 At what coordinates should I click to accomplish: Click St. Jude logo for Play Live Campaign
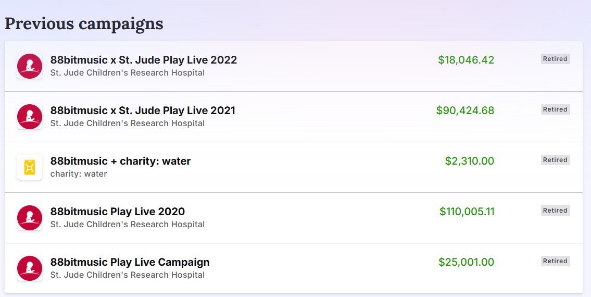(x=30, y=268)
